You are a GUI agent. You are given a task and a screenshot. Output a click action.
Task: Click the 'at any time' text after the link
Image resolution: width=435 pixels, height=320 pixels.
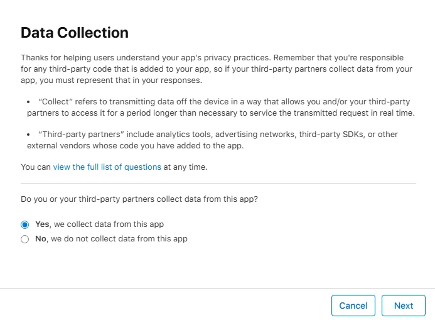pyautogui.click(x=185, y=167)
